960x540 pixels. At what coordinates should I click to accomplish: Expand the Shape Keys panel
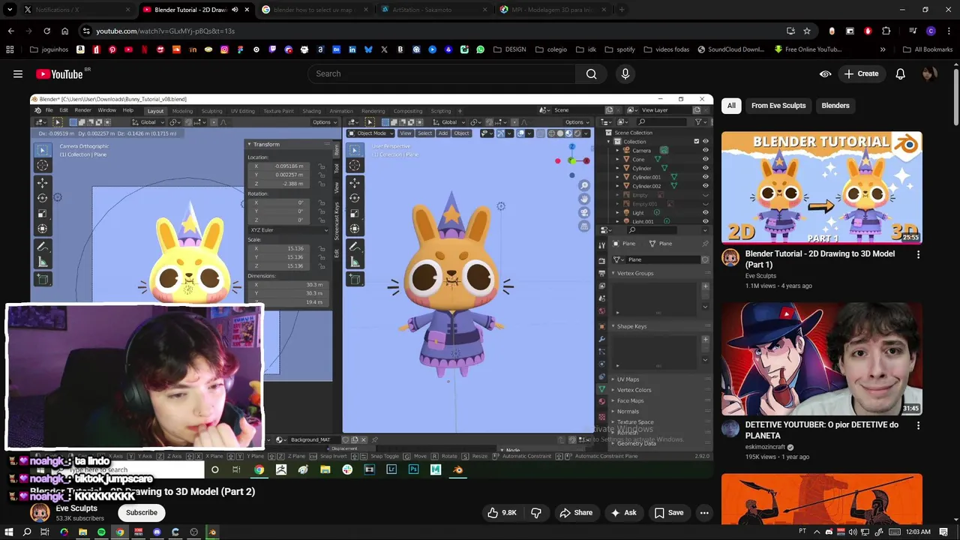click(x=631, y=326)
